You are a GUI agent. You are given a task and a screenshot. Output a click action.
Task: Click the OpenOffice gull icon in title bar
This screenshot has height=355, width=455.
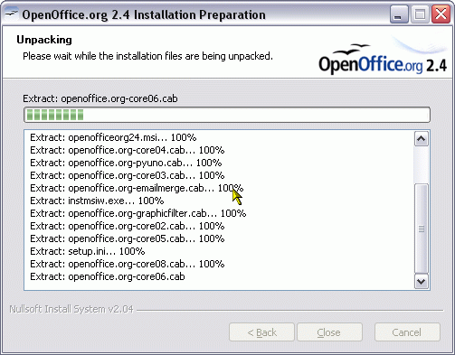tap(11, 14)
